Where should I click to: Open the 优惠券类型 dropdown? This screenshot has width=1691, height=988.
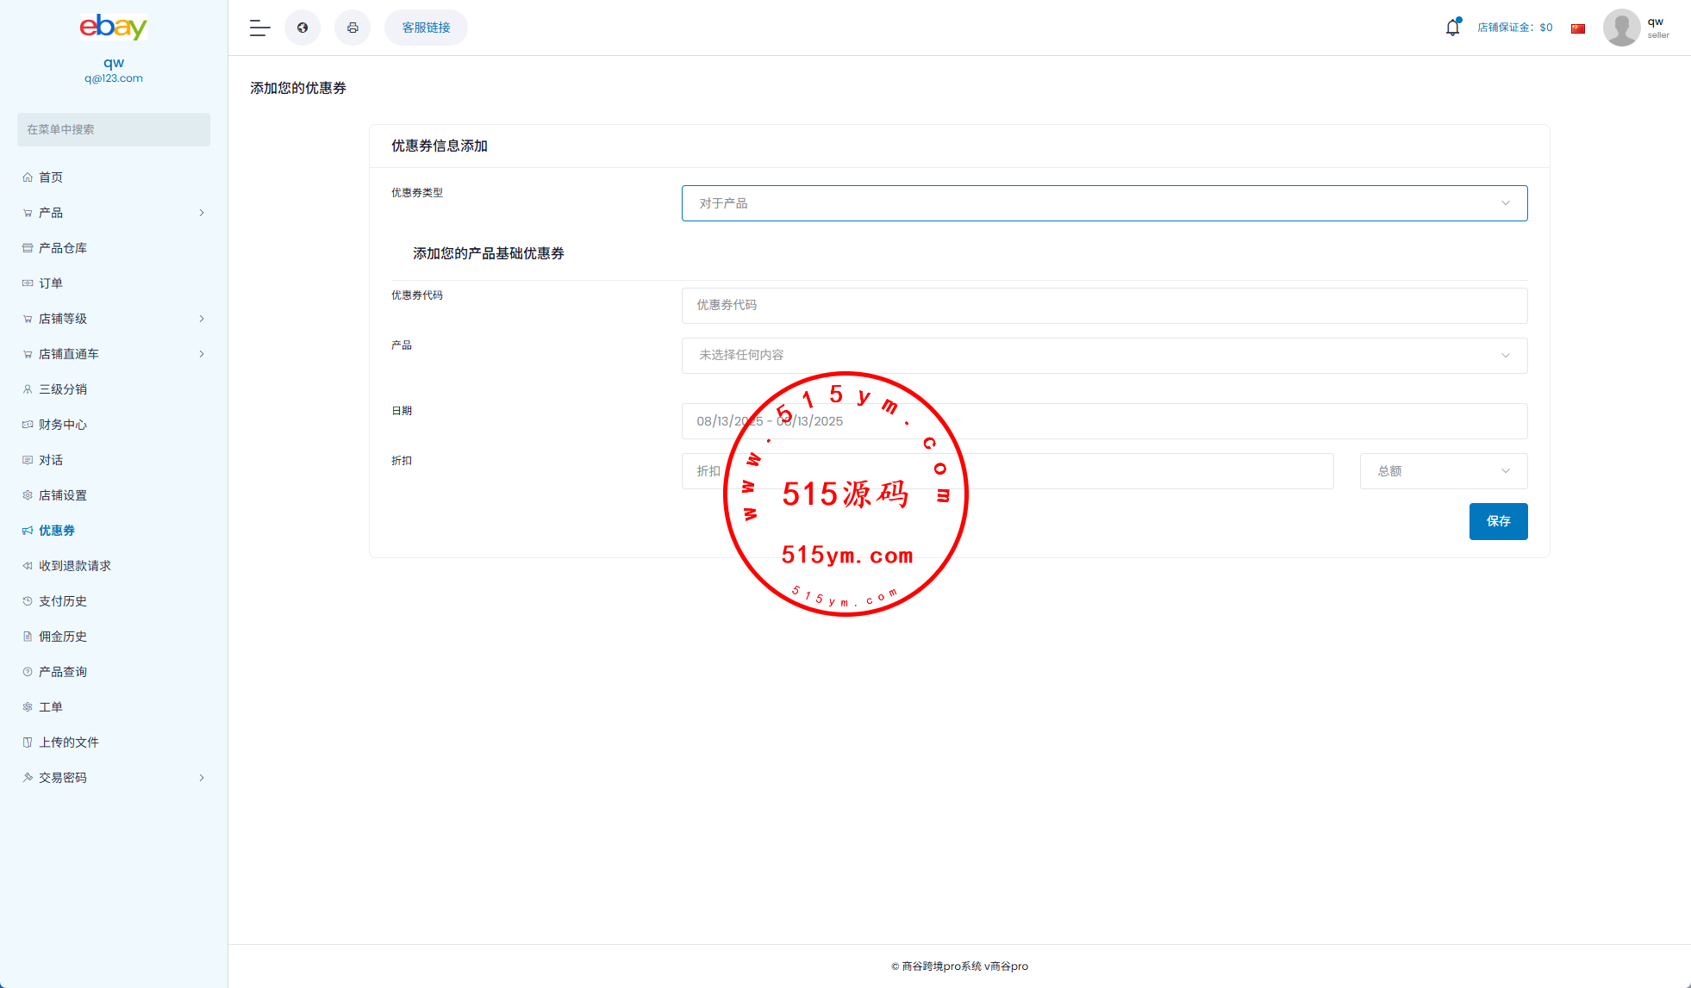tap(1104, 203)
